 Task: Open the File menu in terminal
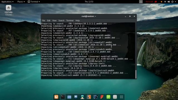tap(43, 21)
